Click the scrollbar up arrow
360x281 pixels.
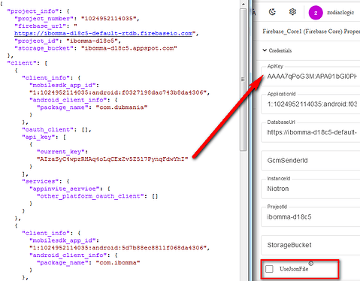tap(243, 4)
